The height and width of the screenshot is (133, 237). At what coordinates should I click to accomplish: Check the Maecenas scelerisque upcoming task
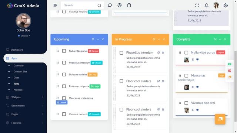point(64,98)
